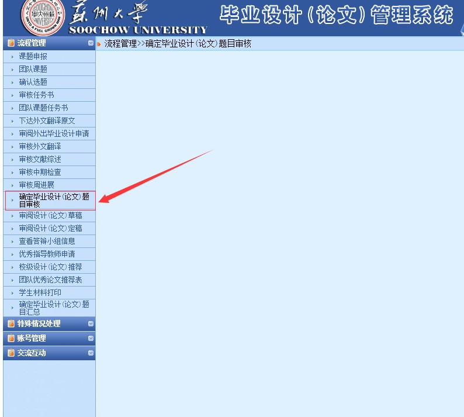Open 确定毕业设计(论文)题目汇总
The height and width of the screenshot is (417, 464).
pyautogui.click(x=54, y=308)
